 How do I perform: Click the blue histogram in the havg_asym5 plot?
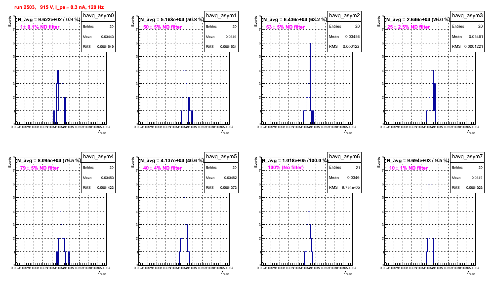pyautogui.click(x=185, y=232)
